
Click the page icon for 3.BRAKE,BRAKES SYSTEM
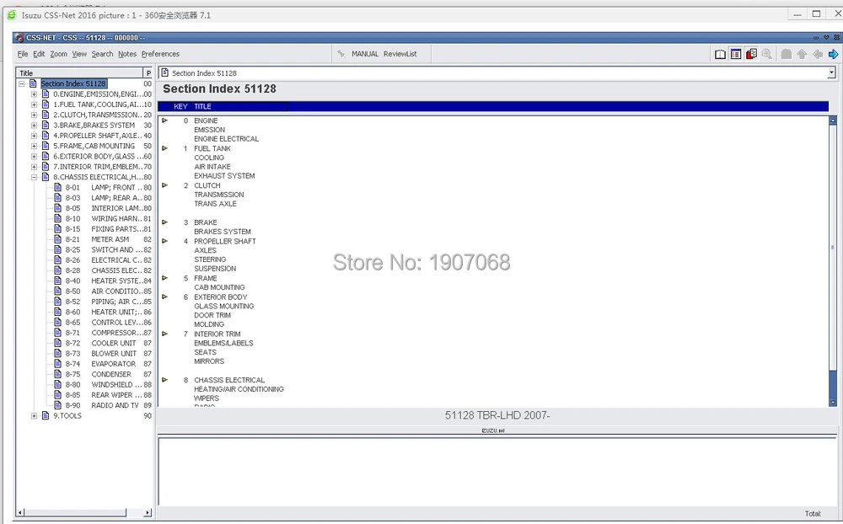[46, 125]
